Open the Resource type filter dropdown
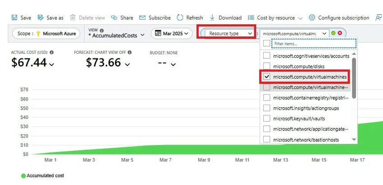383x185 pixels. click(229, 33)
